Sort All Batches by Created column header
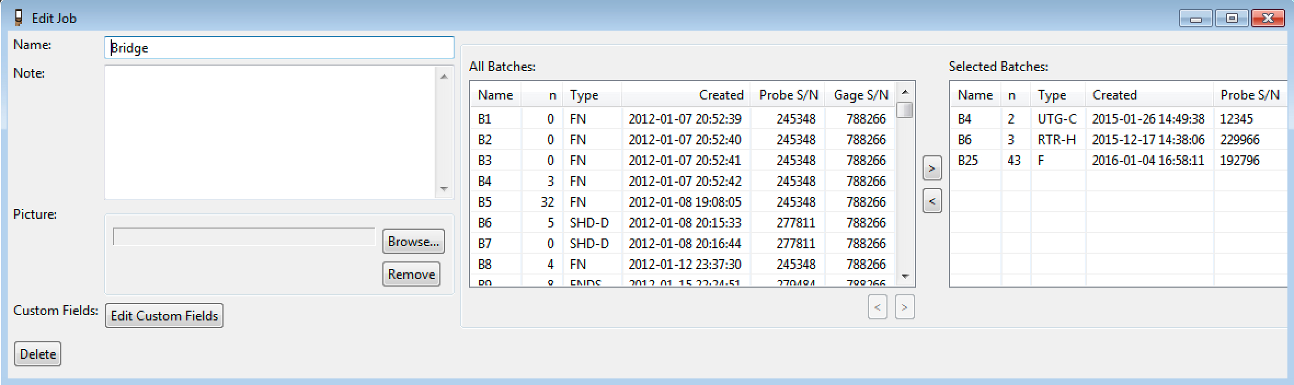The image size is (1294, 385). coord(685,95)
